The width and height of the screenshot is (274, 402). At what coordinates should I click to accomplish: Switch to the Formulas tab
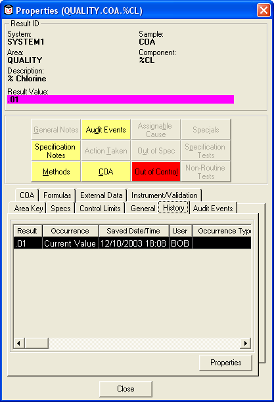pos(57,195)
